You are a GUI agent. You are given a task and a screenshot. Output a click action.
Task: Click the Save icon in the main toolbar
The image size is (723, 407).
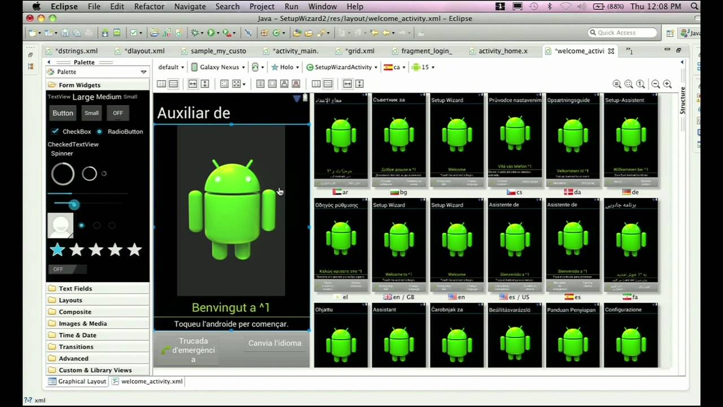pos(65,33)
